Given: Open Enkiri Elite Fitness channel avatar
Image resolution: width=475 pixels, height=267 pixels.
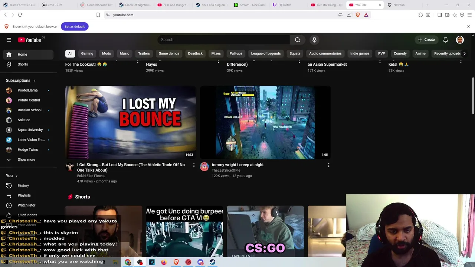Looking at the screenshot, I should [x=69, y=167].
